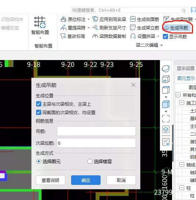Image resolution: width=196 pixels, height=200 pixels.
Task: Click the 查看说明 button
Action: [50, 180]
